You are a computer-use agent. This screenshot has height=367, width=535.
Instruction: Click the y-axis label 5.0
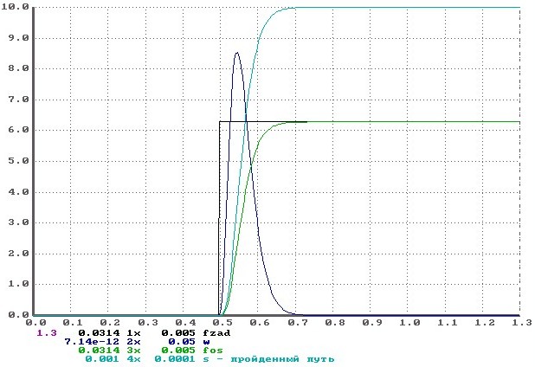click(x=18, y=161)
